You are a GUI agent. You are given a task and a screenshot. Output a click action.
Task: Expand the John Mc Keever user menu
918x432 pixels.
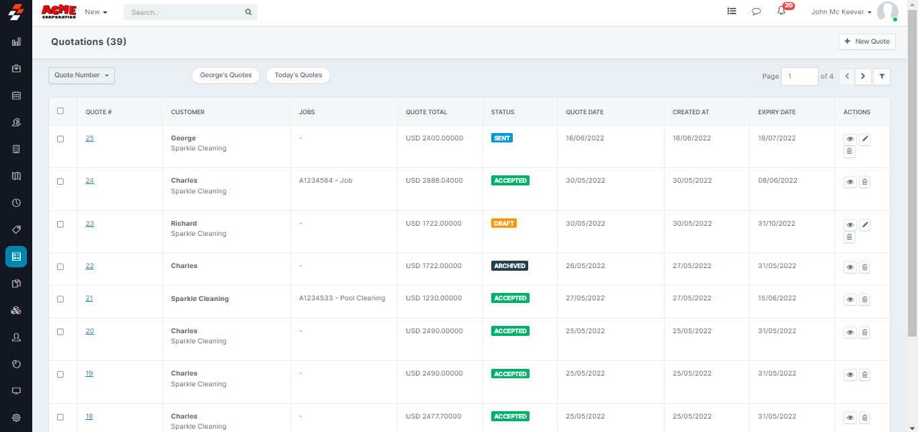pyautogui.click(x=841, y=12)
